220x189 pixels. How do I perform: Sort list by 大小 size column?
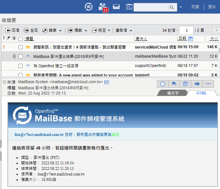coord(214,39)
